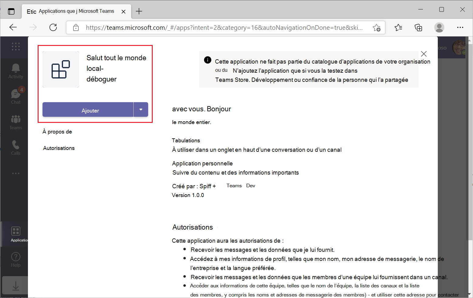473x298 pixels.
Task: Click the Créé par : Spiff + text
Action: 194,186
